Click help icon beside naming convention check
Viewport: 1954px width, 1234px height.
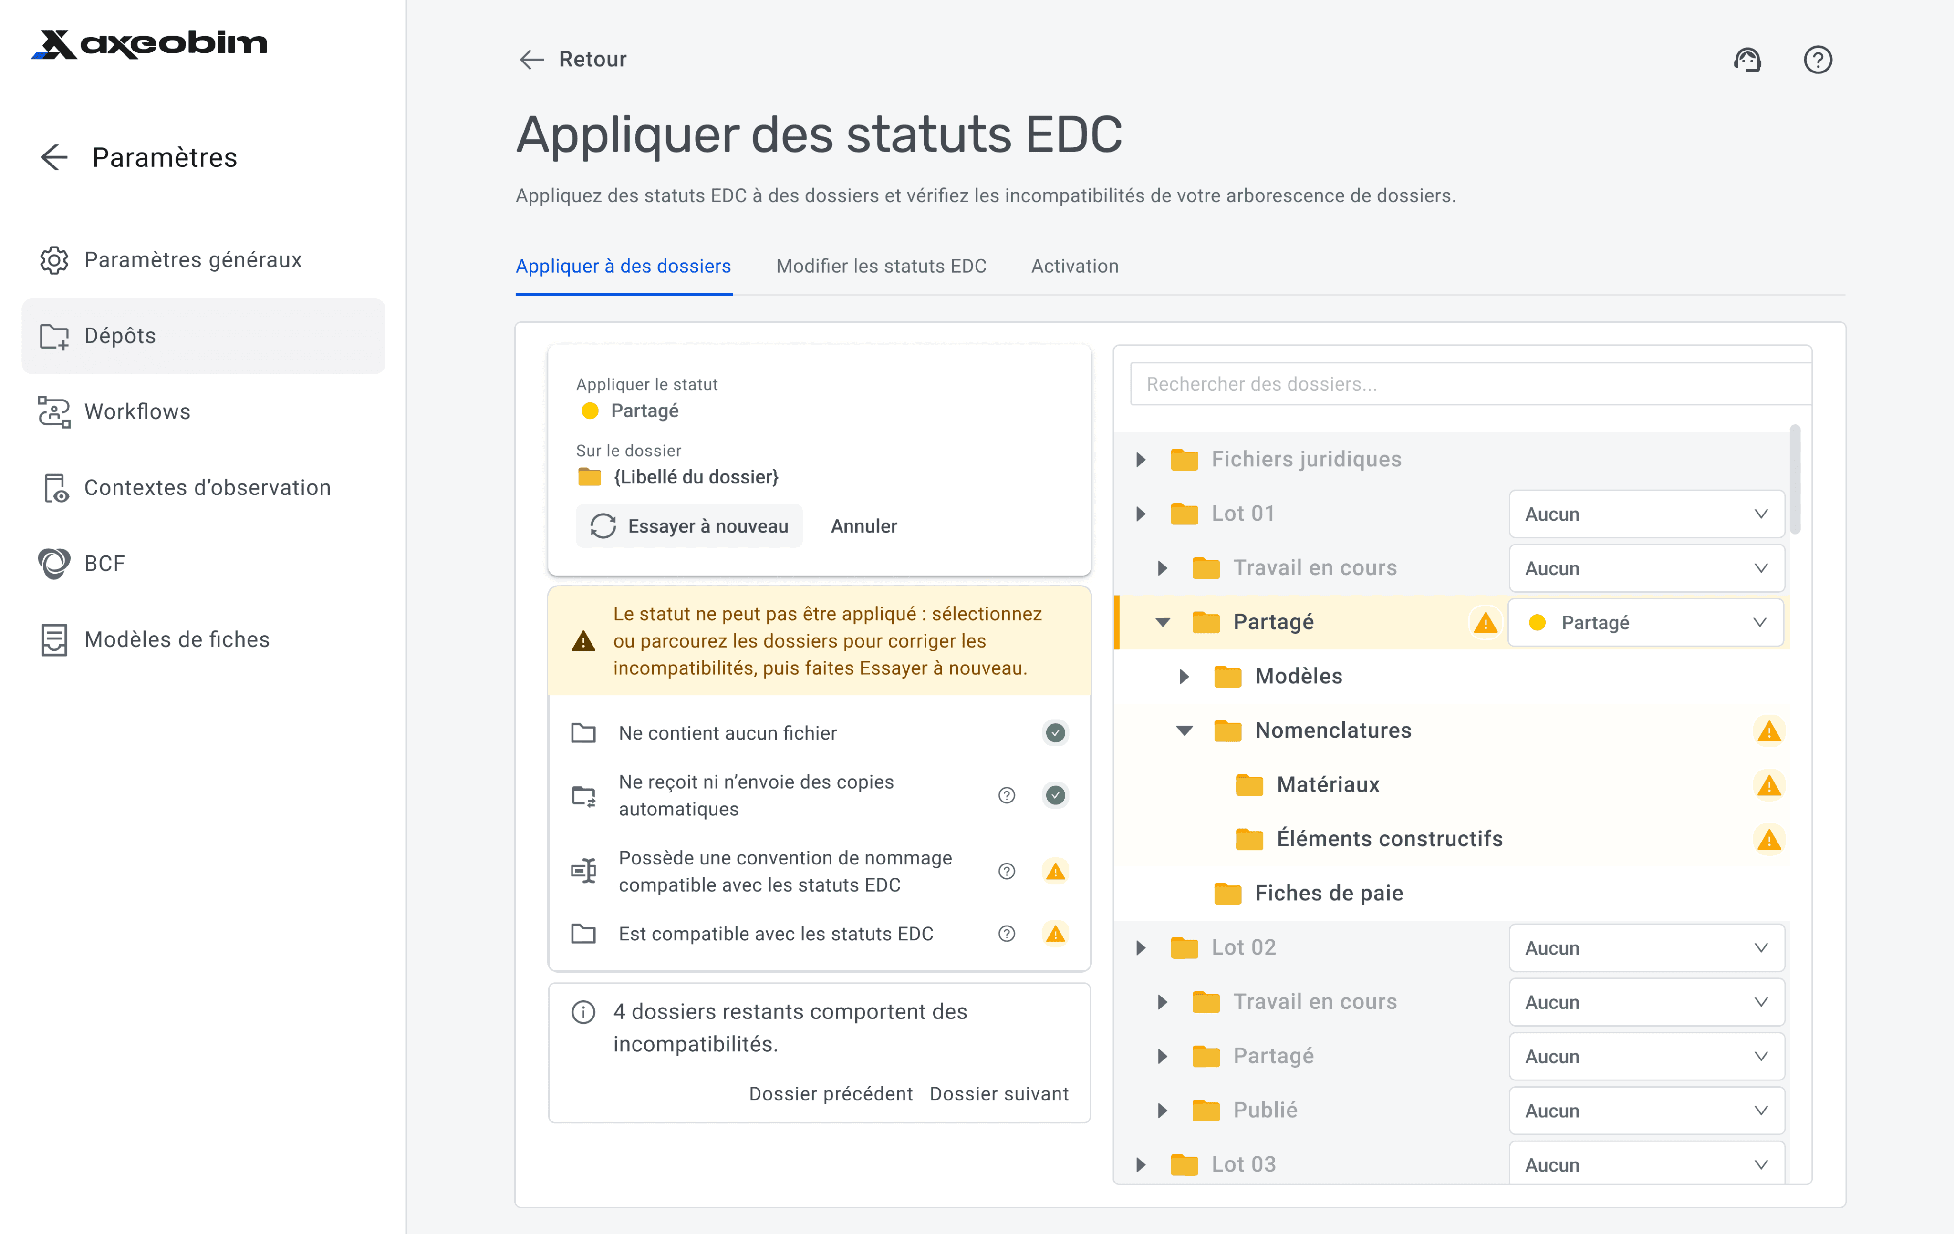pyautogui.click(x=1006, y=871)
